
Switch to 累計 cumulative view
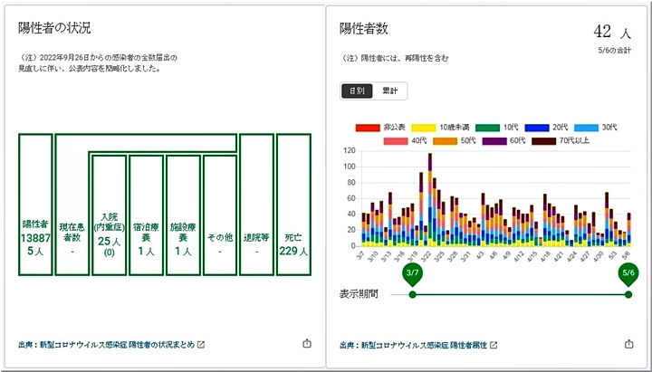click(x=390, y=91)
